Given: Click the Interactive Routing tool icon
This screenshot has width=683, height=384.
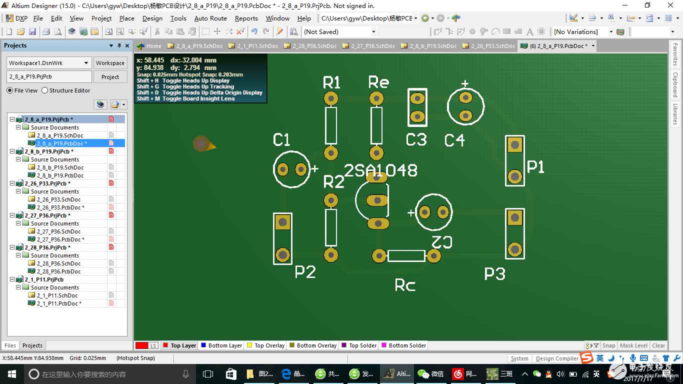Looking at the screenshot, I should click(438, 31).
